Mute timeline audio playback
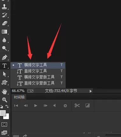The image size is (121, 137). [x=54, y=105]
